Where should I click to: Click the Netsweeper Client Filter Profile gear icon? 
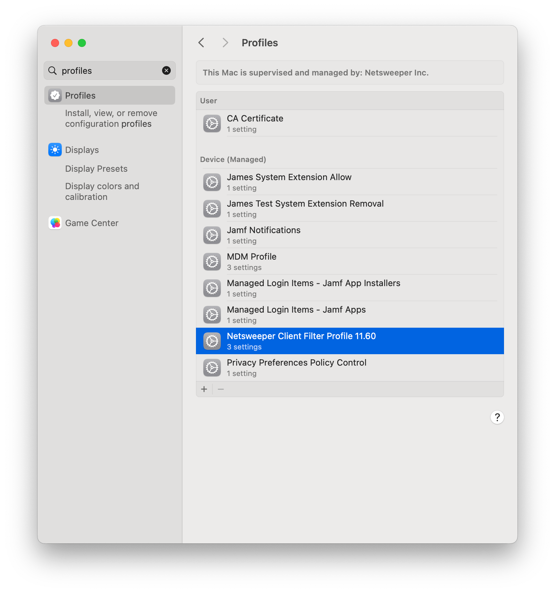click(x=212, y=341)
